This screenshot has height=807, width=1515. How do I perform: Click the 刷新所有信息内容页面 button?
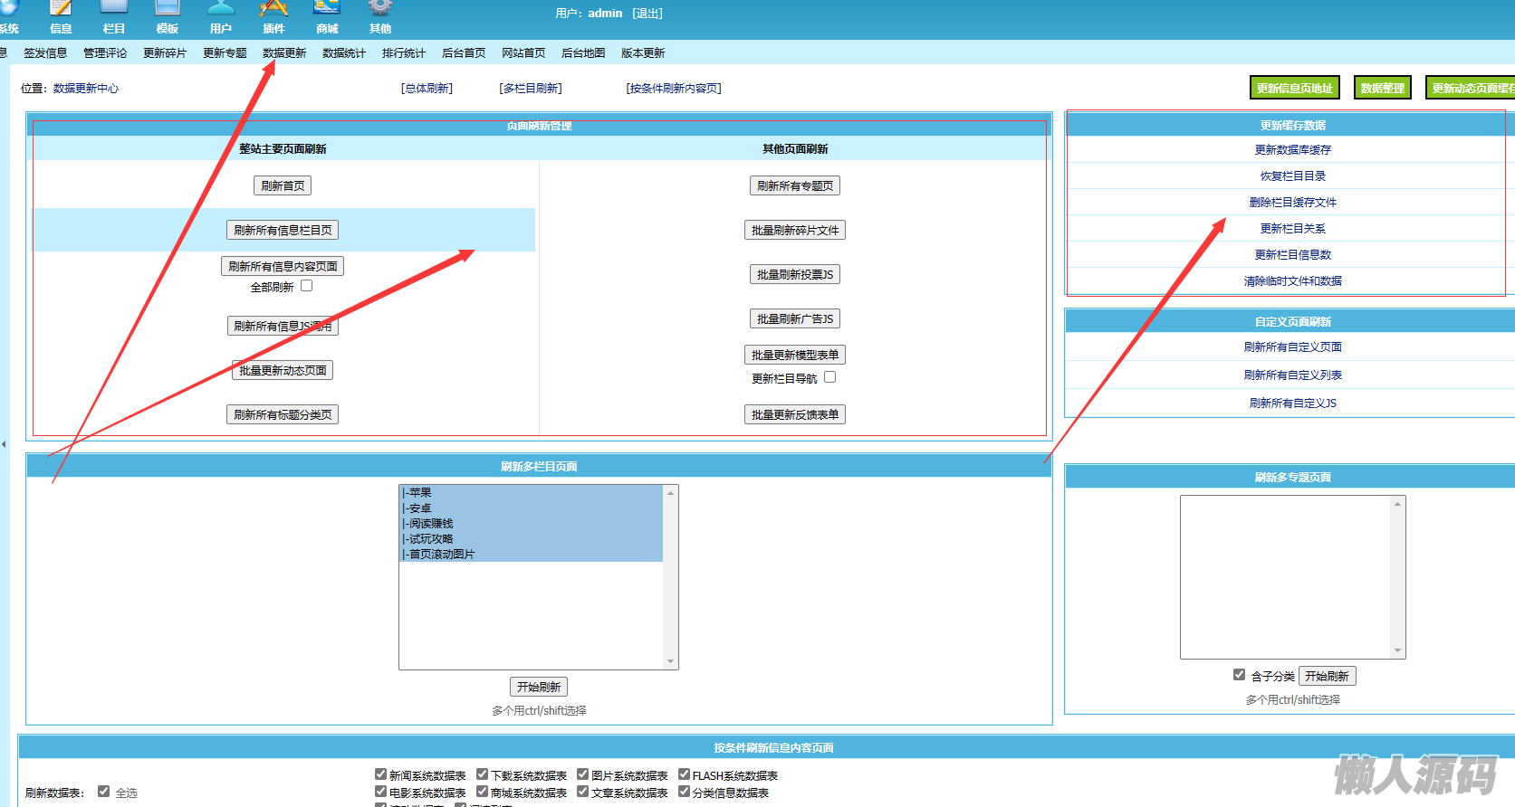(x=283, y=266)
